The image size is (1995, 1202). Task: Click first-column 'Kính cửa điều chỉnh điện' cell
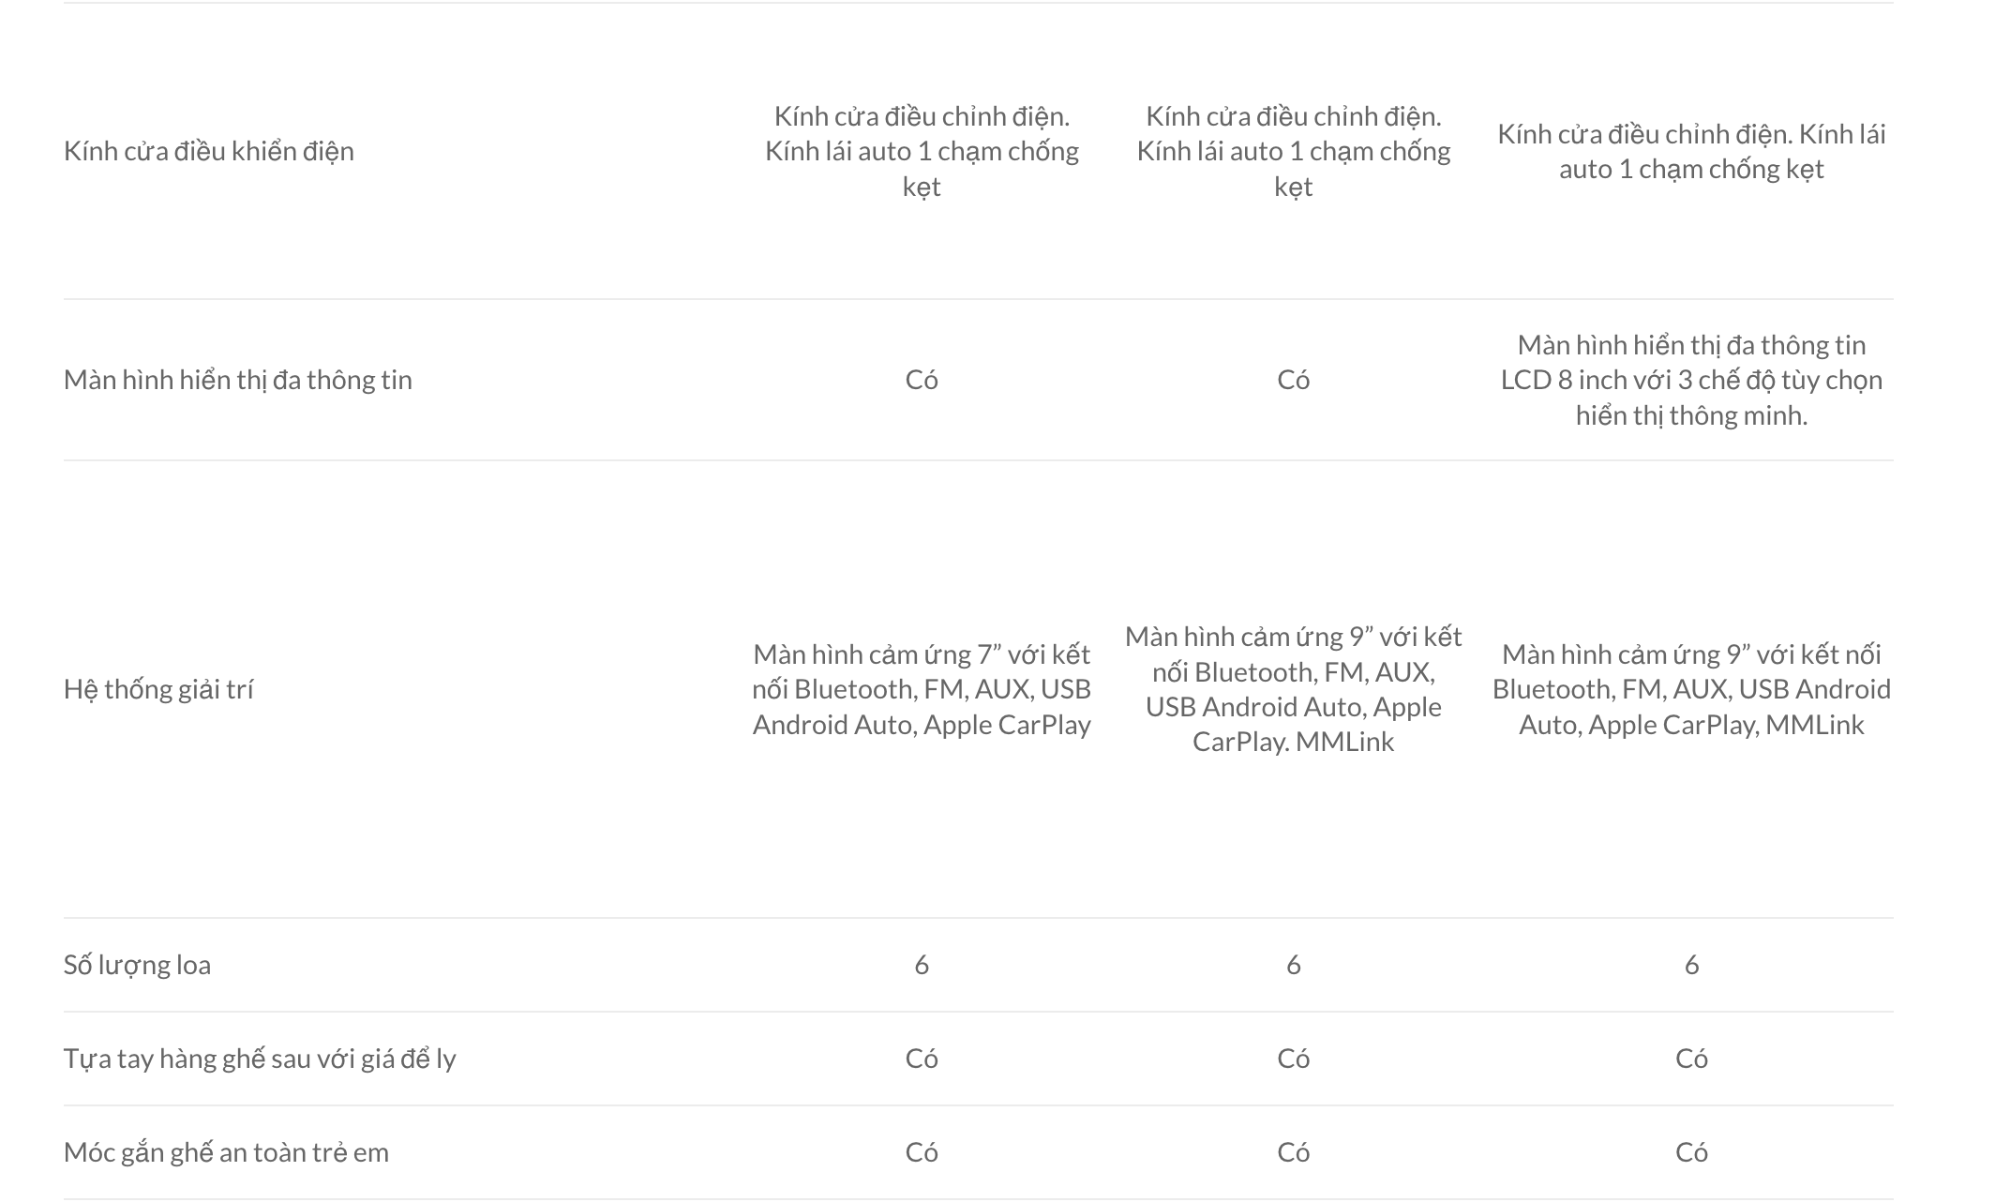922,151
